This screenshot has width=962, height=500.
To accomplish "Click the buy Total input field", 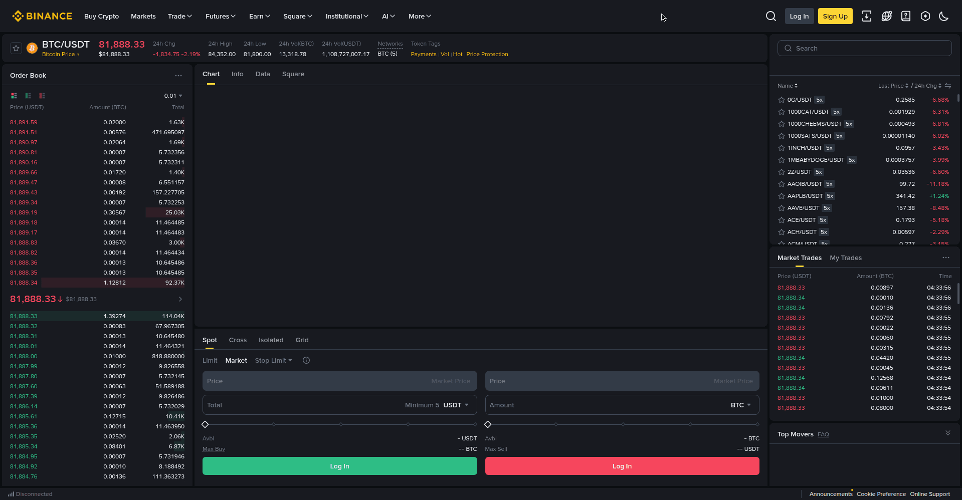I will (x=339, y=405).
